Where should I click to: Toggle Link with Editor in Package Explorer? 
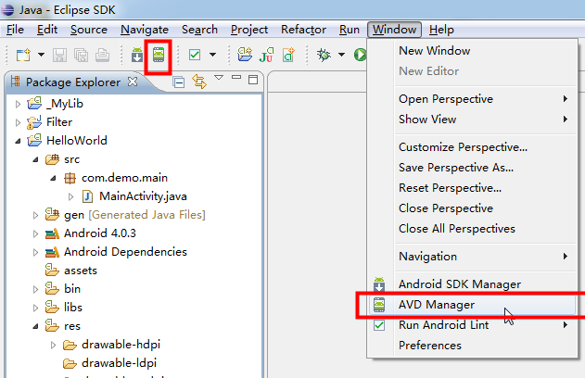(x=198, y=82)
